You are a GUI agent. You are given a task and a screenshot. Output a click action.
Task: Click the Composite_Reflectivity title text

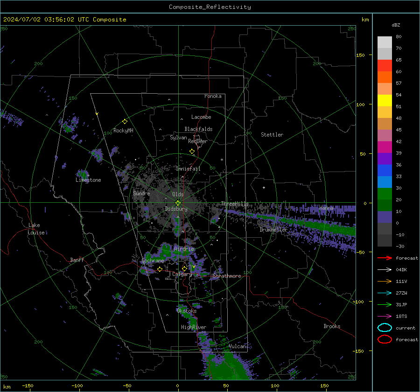(x=210, y=7)
